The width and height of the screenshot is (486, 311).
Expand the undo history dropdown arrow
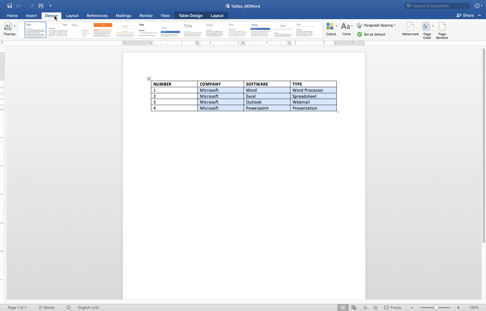pos(24,6)
